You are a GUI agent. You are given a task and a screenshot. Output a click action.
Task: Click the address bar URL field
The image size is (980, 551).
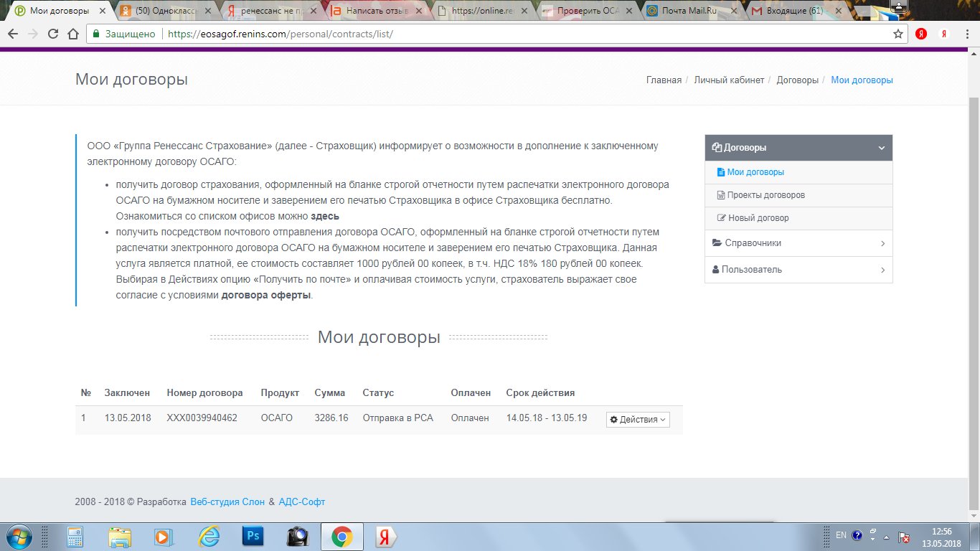click(x=502, y=34)
